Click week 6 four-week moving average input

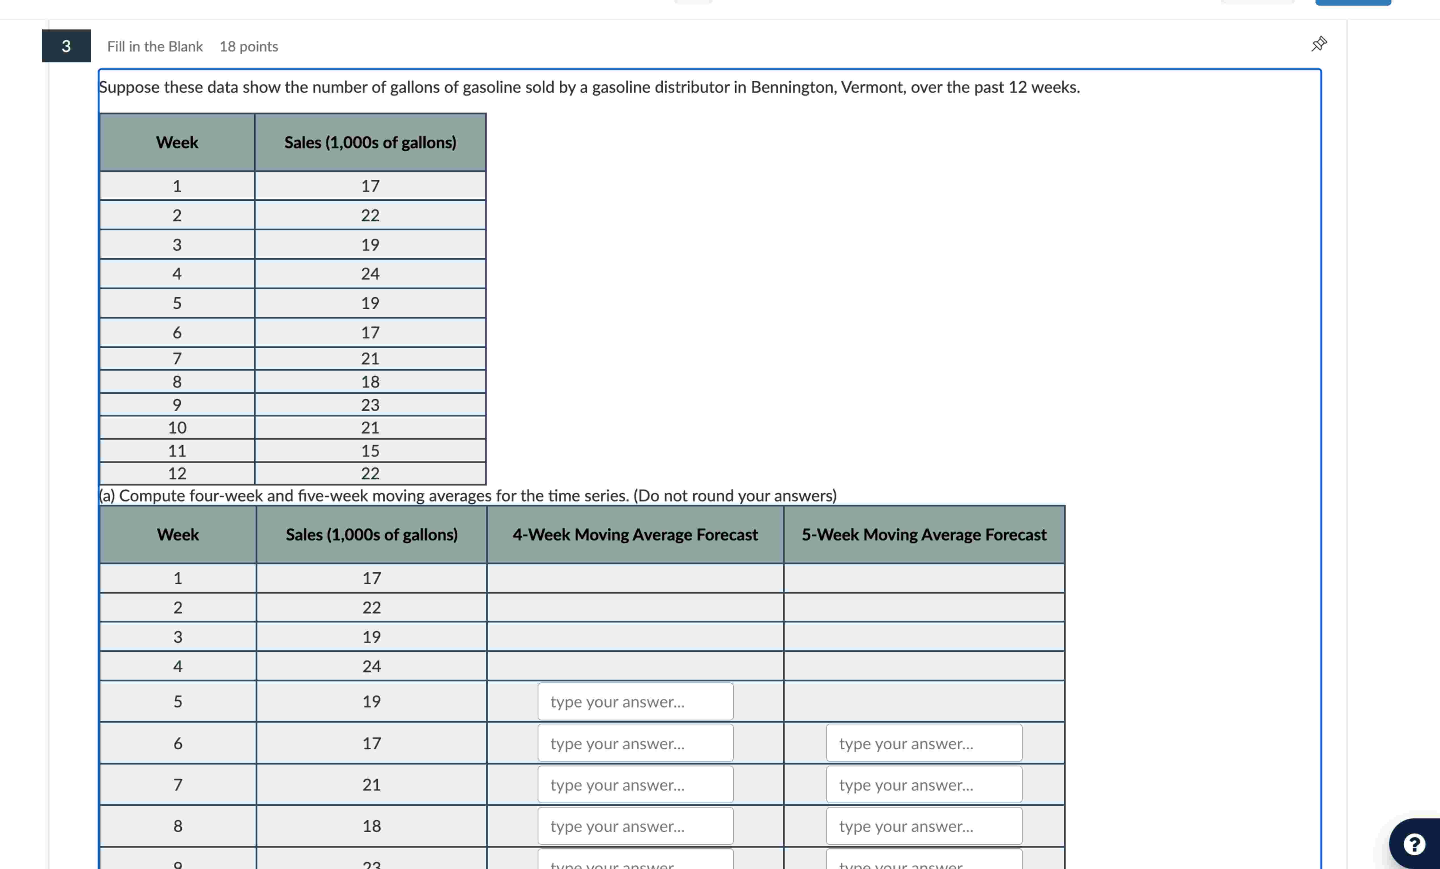point(635,743)
